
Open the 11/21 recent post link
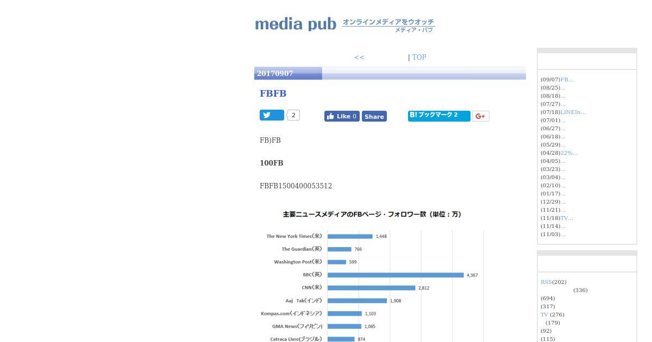click(563, 210)
